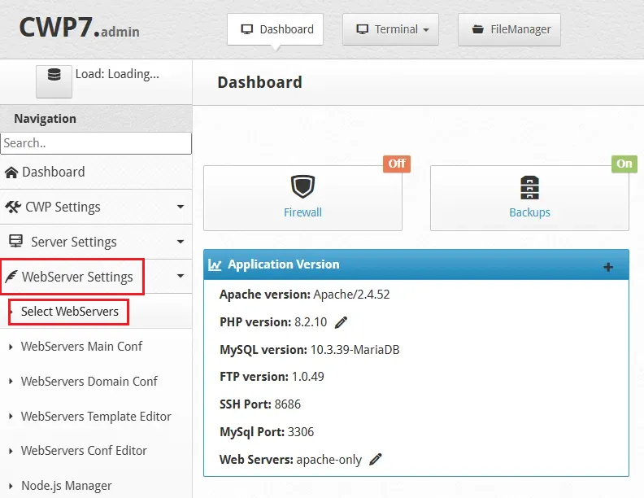This screenshot has width=644, height=498.
Task: Expand Application Version panel with plus
Action: pos(608,267)
